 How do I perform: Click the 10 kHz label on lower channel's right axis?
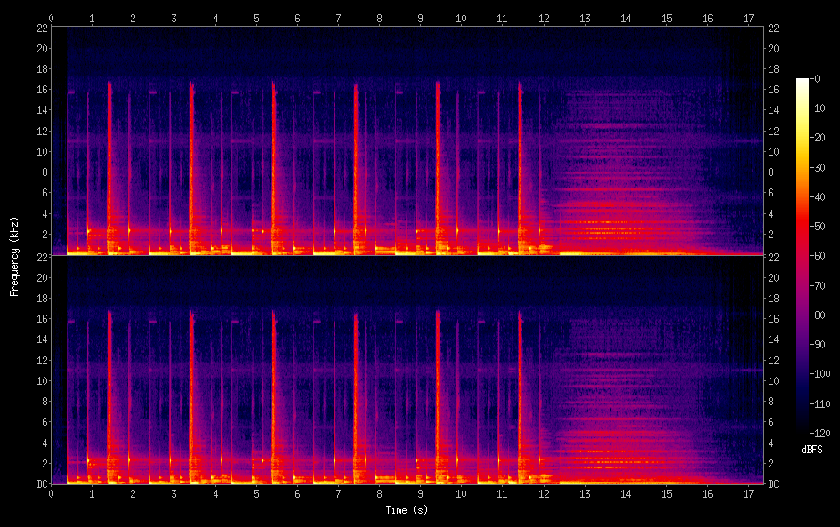tap(774, 380)
